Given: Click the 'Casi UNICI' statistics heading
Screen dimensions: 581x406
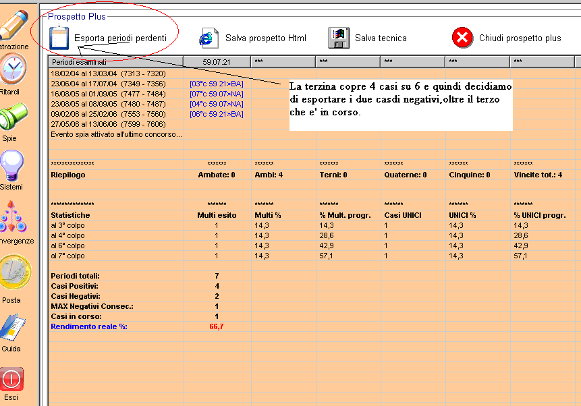Looking at the screenshot, I should tap(403, 215).
